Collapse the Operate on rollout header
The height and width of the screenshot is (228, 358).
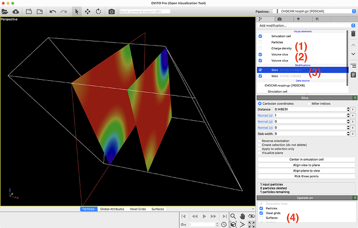coord(305,197)
